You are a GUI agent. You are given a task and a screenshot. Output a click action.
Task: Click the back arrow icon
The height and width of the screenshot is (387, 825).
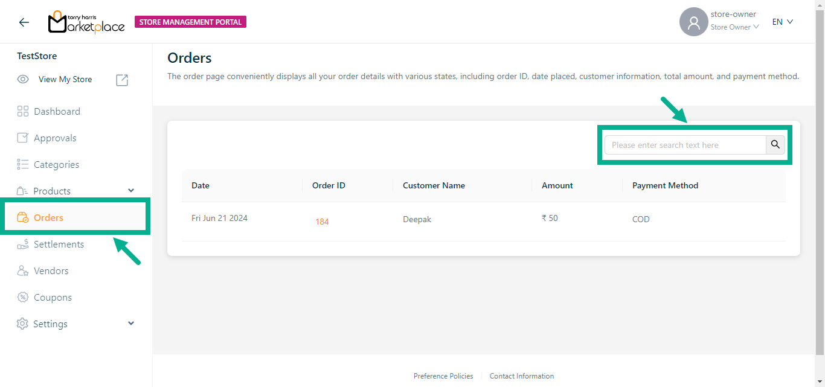coord(24,22)
